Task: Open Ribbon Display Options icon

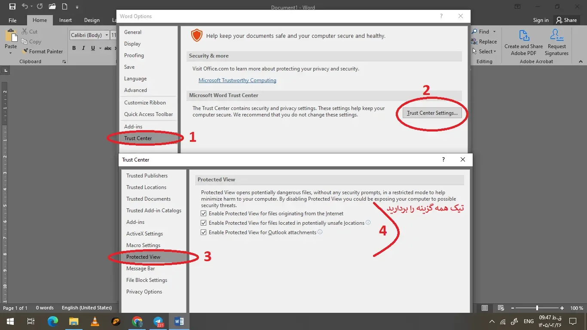Action: [518, 6]
